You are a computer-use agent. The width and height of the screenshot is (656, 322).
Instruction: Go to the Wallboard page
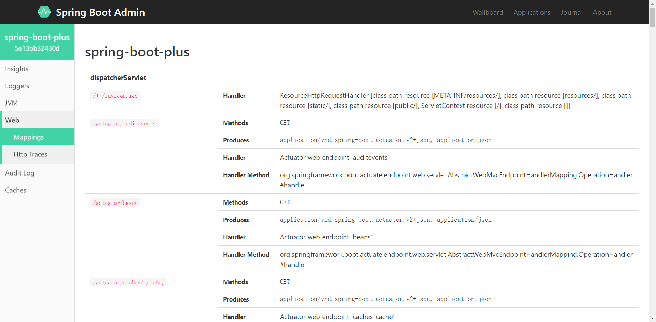pos(488,12)
